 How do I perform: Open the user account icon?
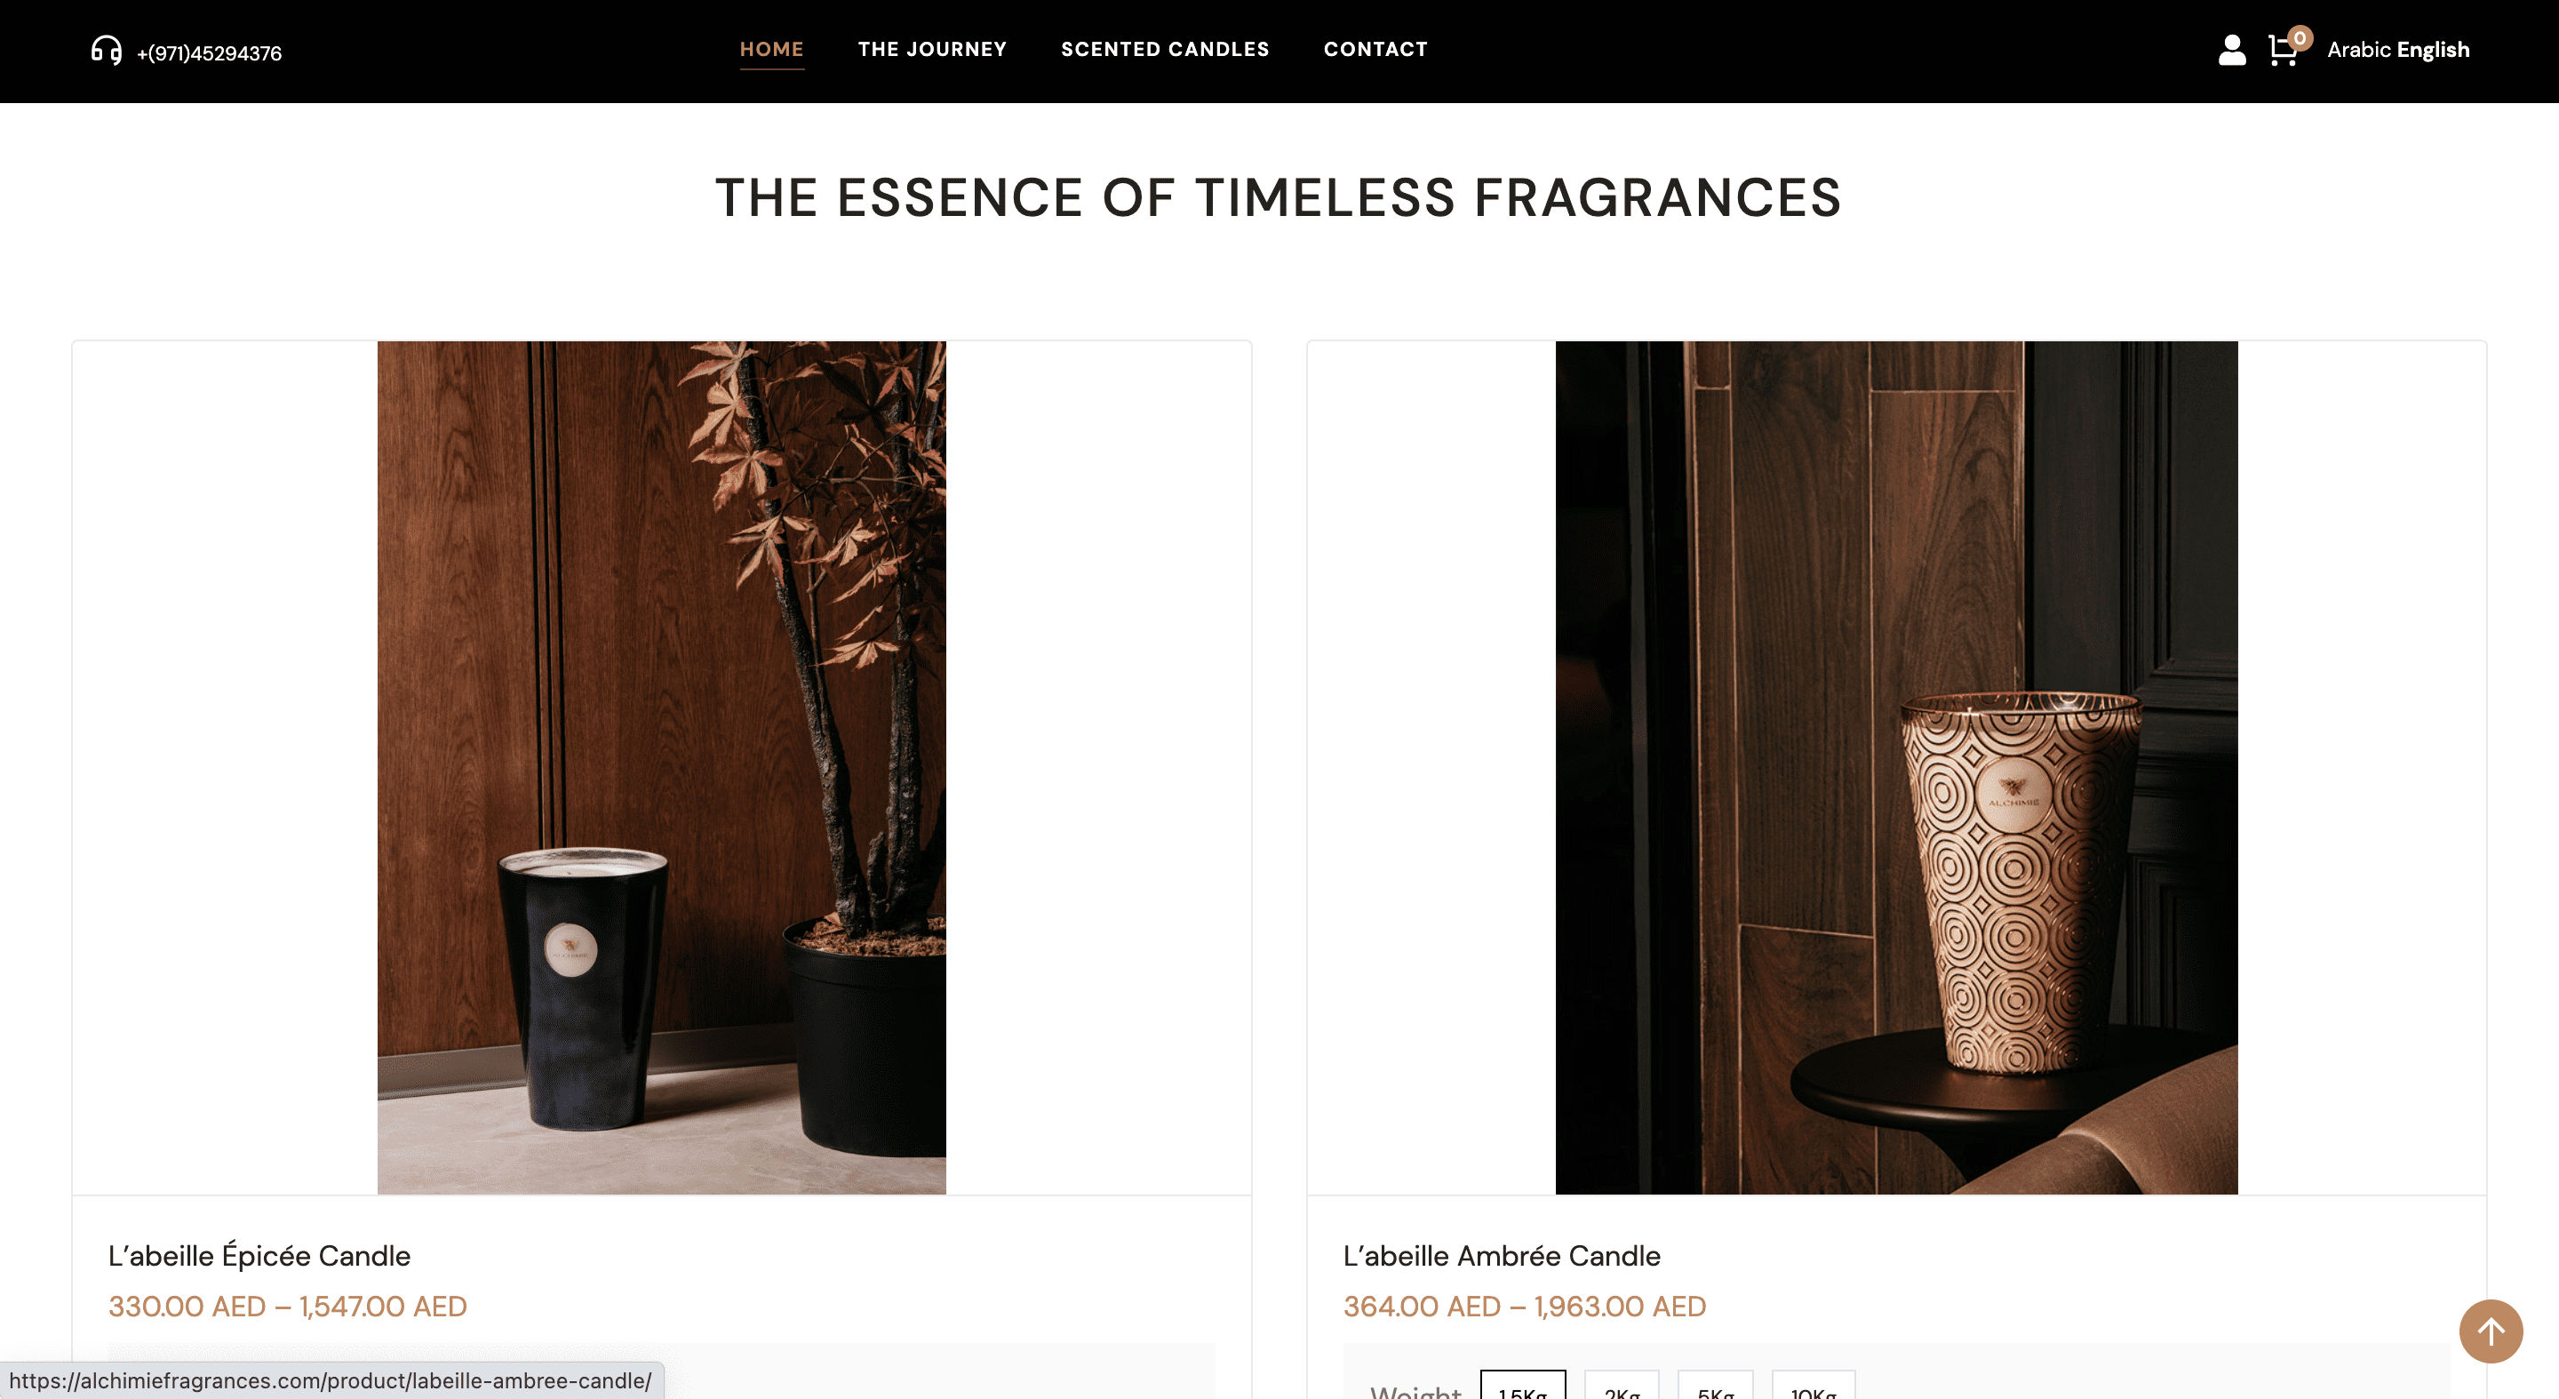tap(2231, 50)
